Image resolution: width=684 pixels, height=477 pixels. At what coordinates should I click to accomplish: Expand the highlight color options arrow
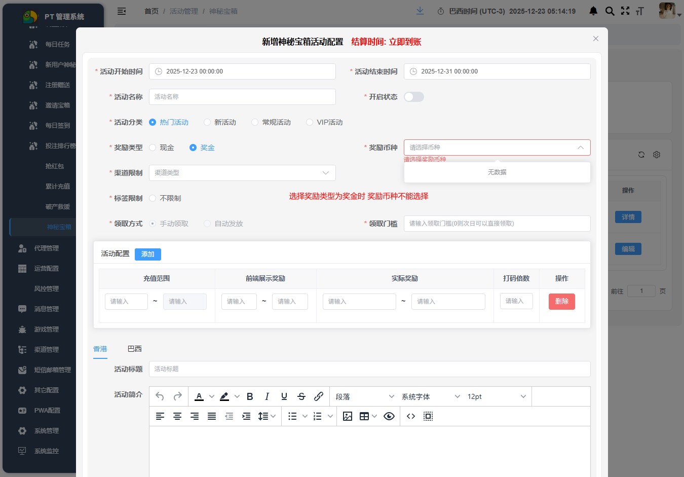(x=237, y=396)
